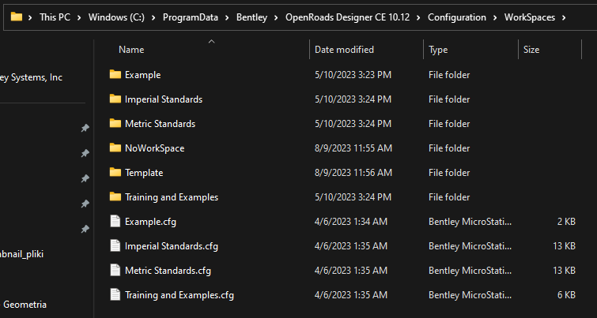This screenshot has width=597, height=318.
Task: Click the Template folder icon
Action: coord(115,173)
